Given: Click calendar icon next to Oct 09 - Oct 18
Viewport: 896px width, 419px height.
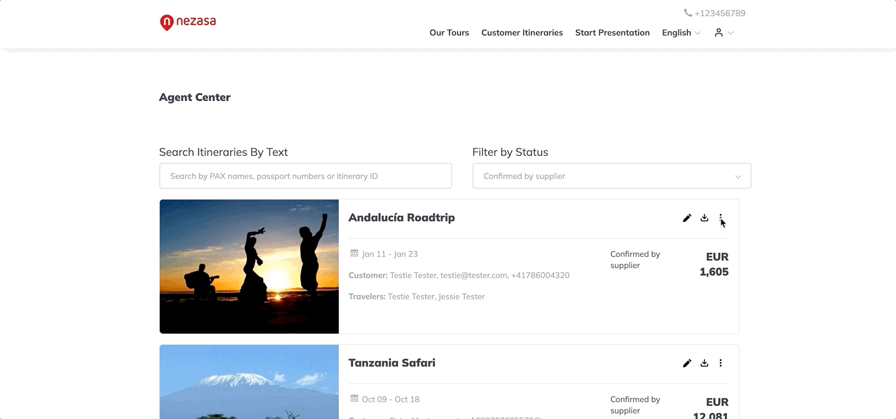Looking at the screenshot, I should 354,398.
